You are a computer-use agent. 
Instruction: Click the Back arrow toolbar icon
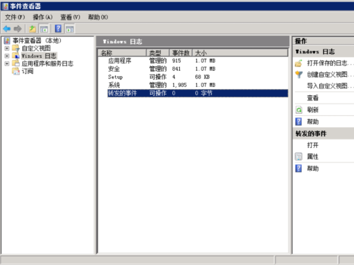pos(7,29)
